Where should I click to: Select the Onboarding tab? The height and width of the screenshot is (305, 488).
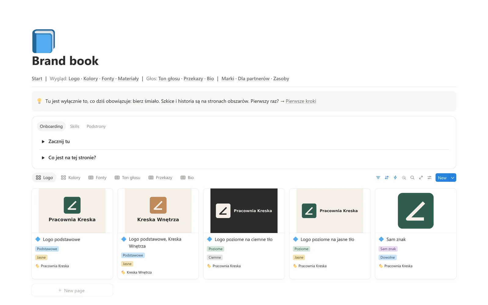point(51,126)
